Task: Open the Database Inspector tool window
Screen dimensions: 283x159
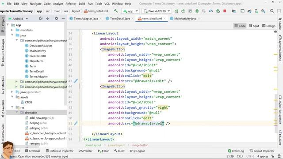Action: 60,151
